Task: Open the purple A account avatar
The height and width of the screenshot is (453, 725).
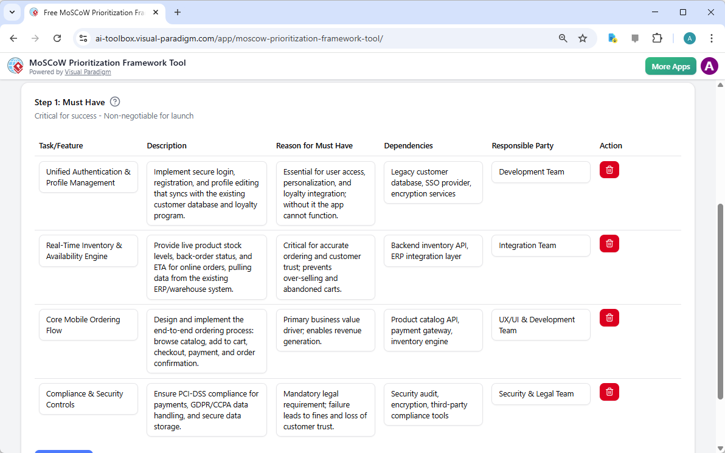Action: click(x=709, y=66)
